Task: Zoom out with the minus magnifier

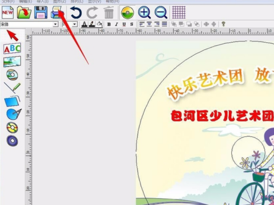Action: pyautogui.click(x=161, y=12)
